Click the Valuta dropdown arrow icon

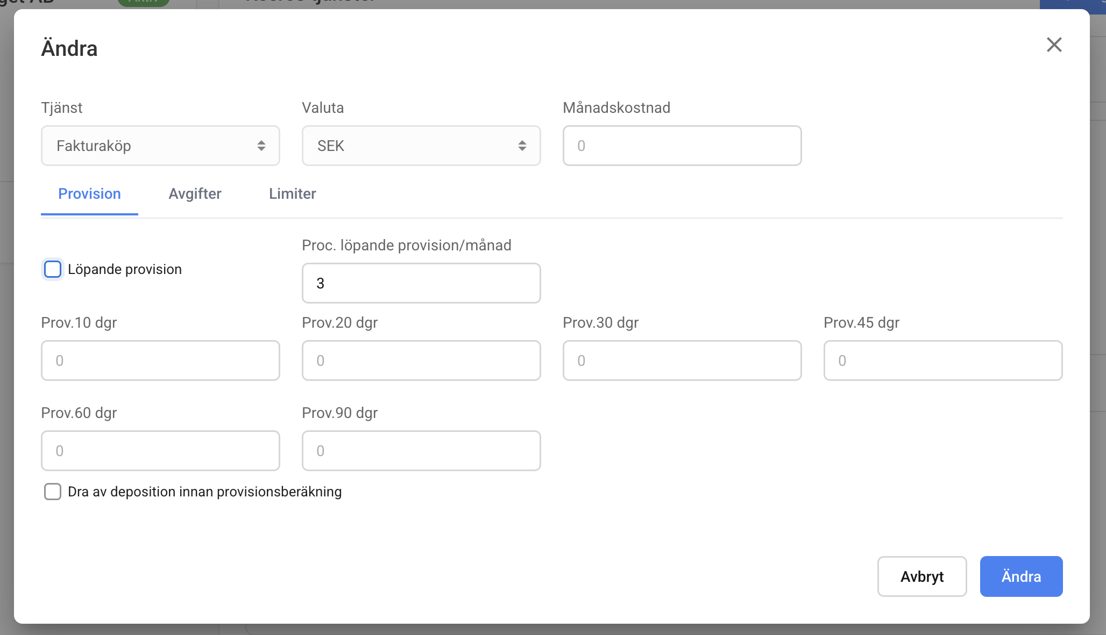522,146
